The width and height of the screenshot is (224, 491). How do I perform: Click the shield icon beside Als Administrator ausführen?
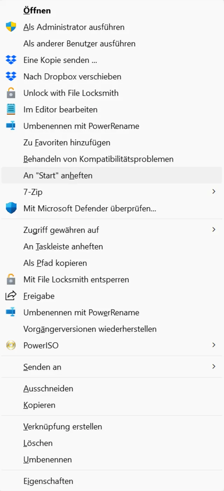click(x=11, y=27)
